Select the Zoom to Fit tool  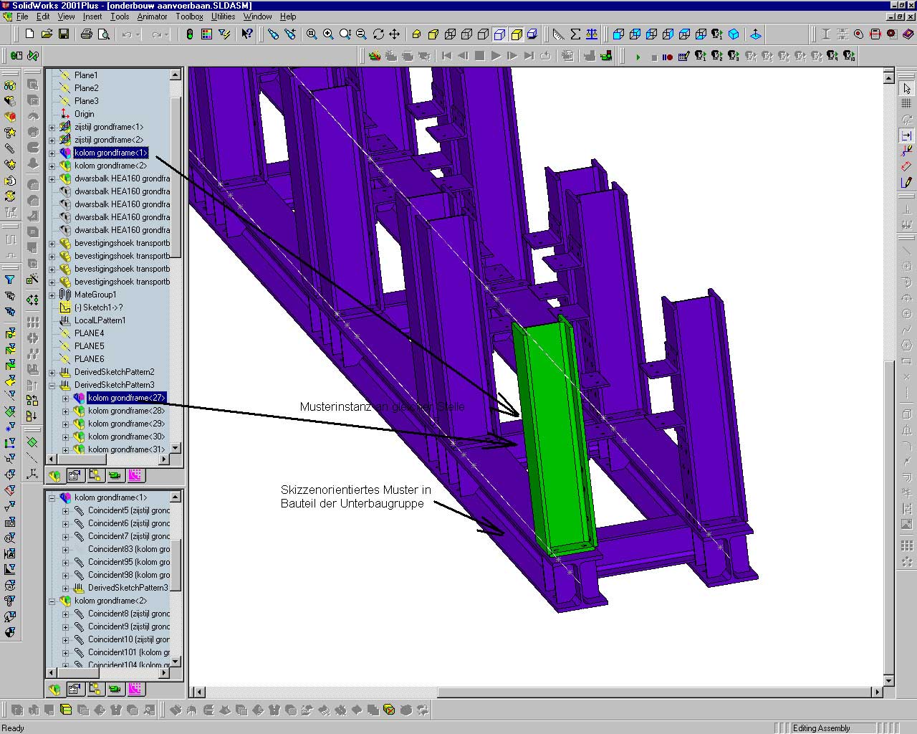point(312,34)
